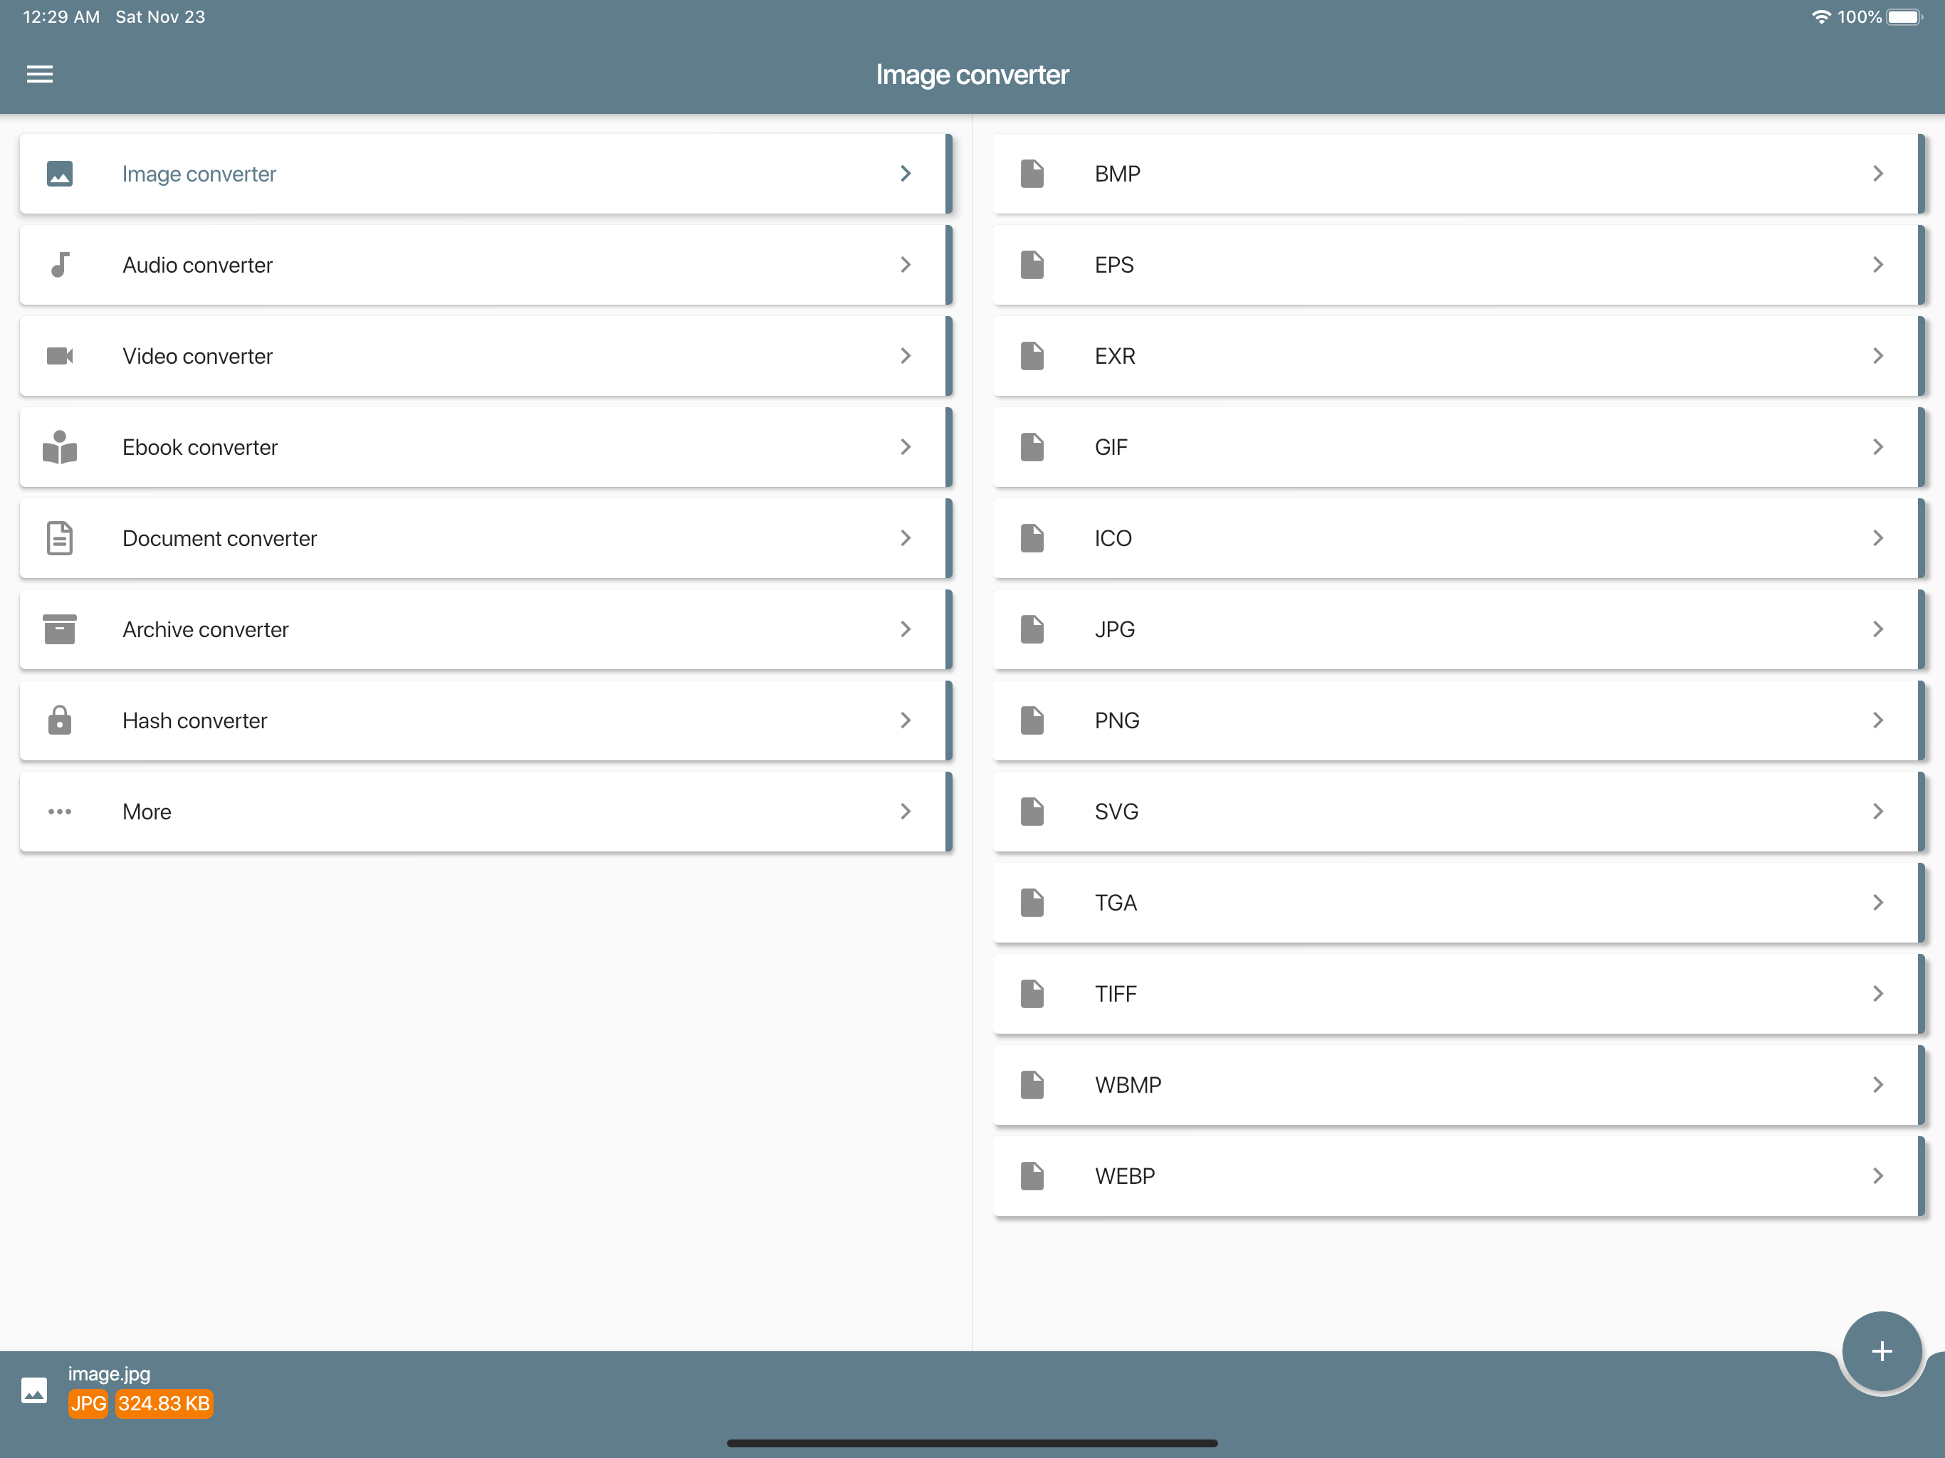Click the Ebook converter reader icon

pyautogui.click(x=60, y=446)
